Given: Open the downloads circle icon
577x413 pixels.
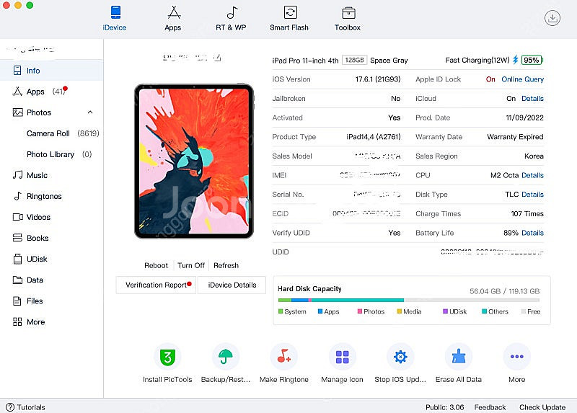Looking at the screenshot, I should pos(552,18).
